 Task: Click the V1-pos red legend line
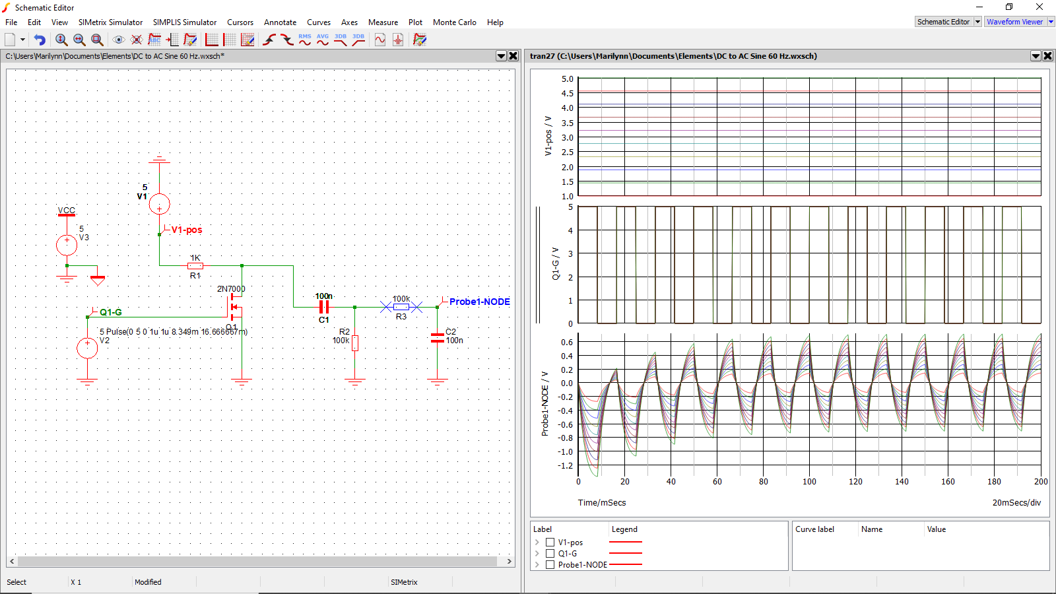pos(626,542)
